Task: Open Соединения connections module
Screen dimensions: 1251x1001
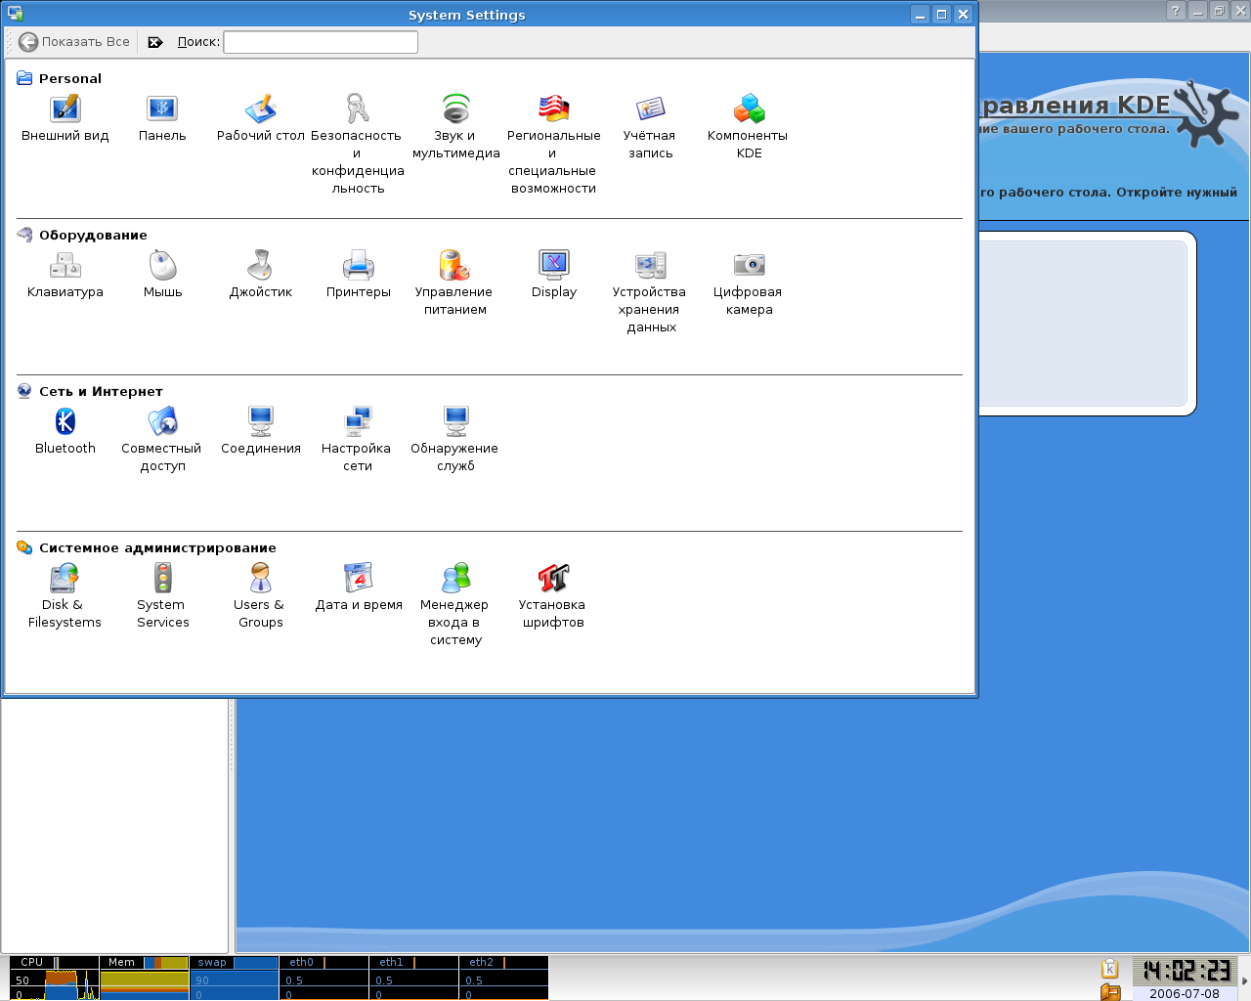Action: (x=260, y=432)
